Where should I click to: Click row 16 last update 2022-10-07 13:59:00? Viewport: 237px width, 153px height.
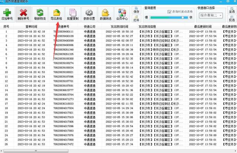203,99
